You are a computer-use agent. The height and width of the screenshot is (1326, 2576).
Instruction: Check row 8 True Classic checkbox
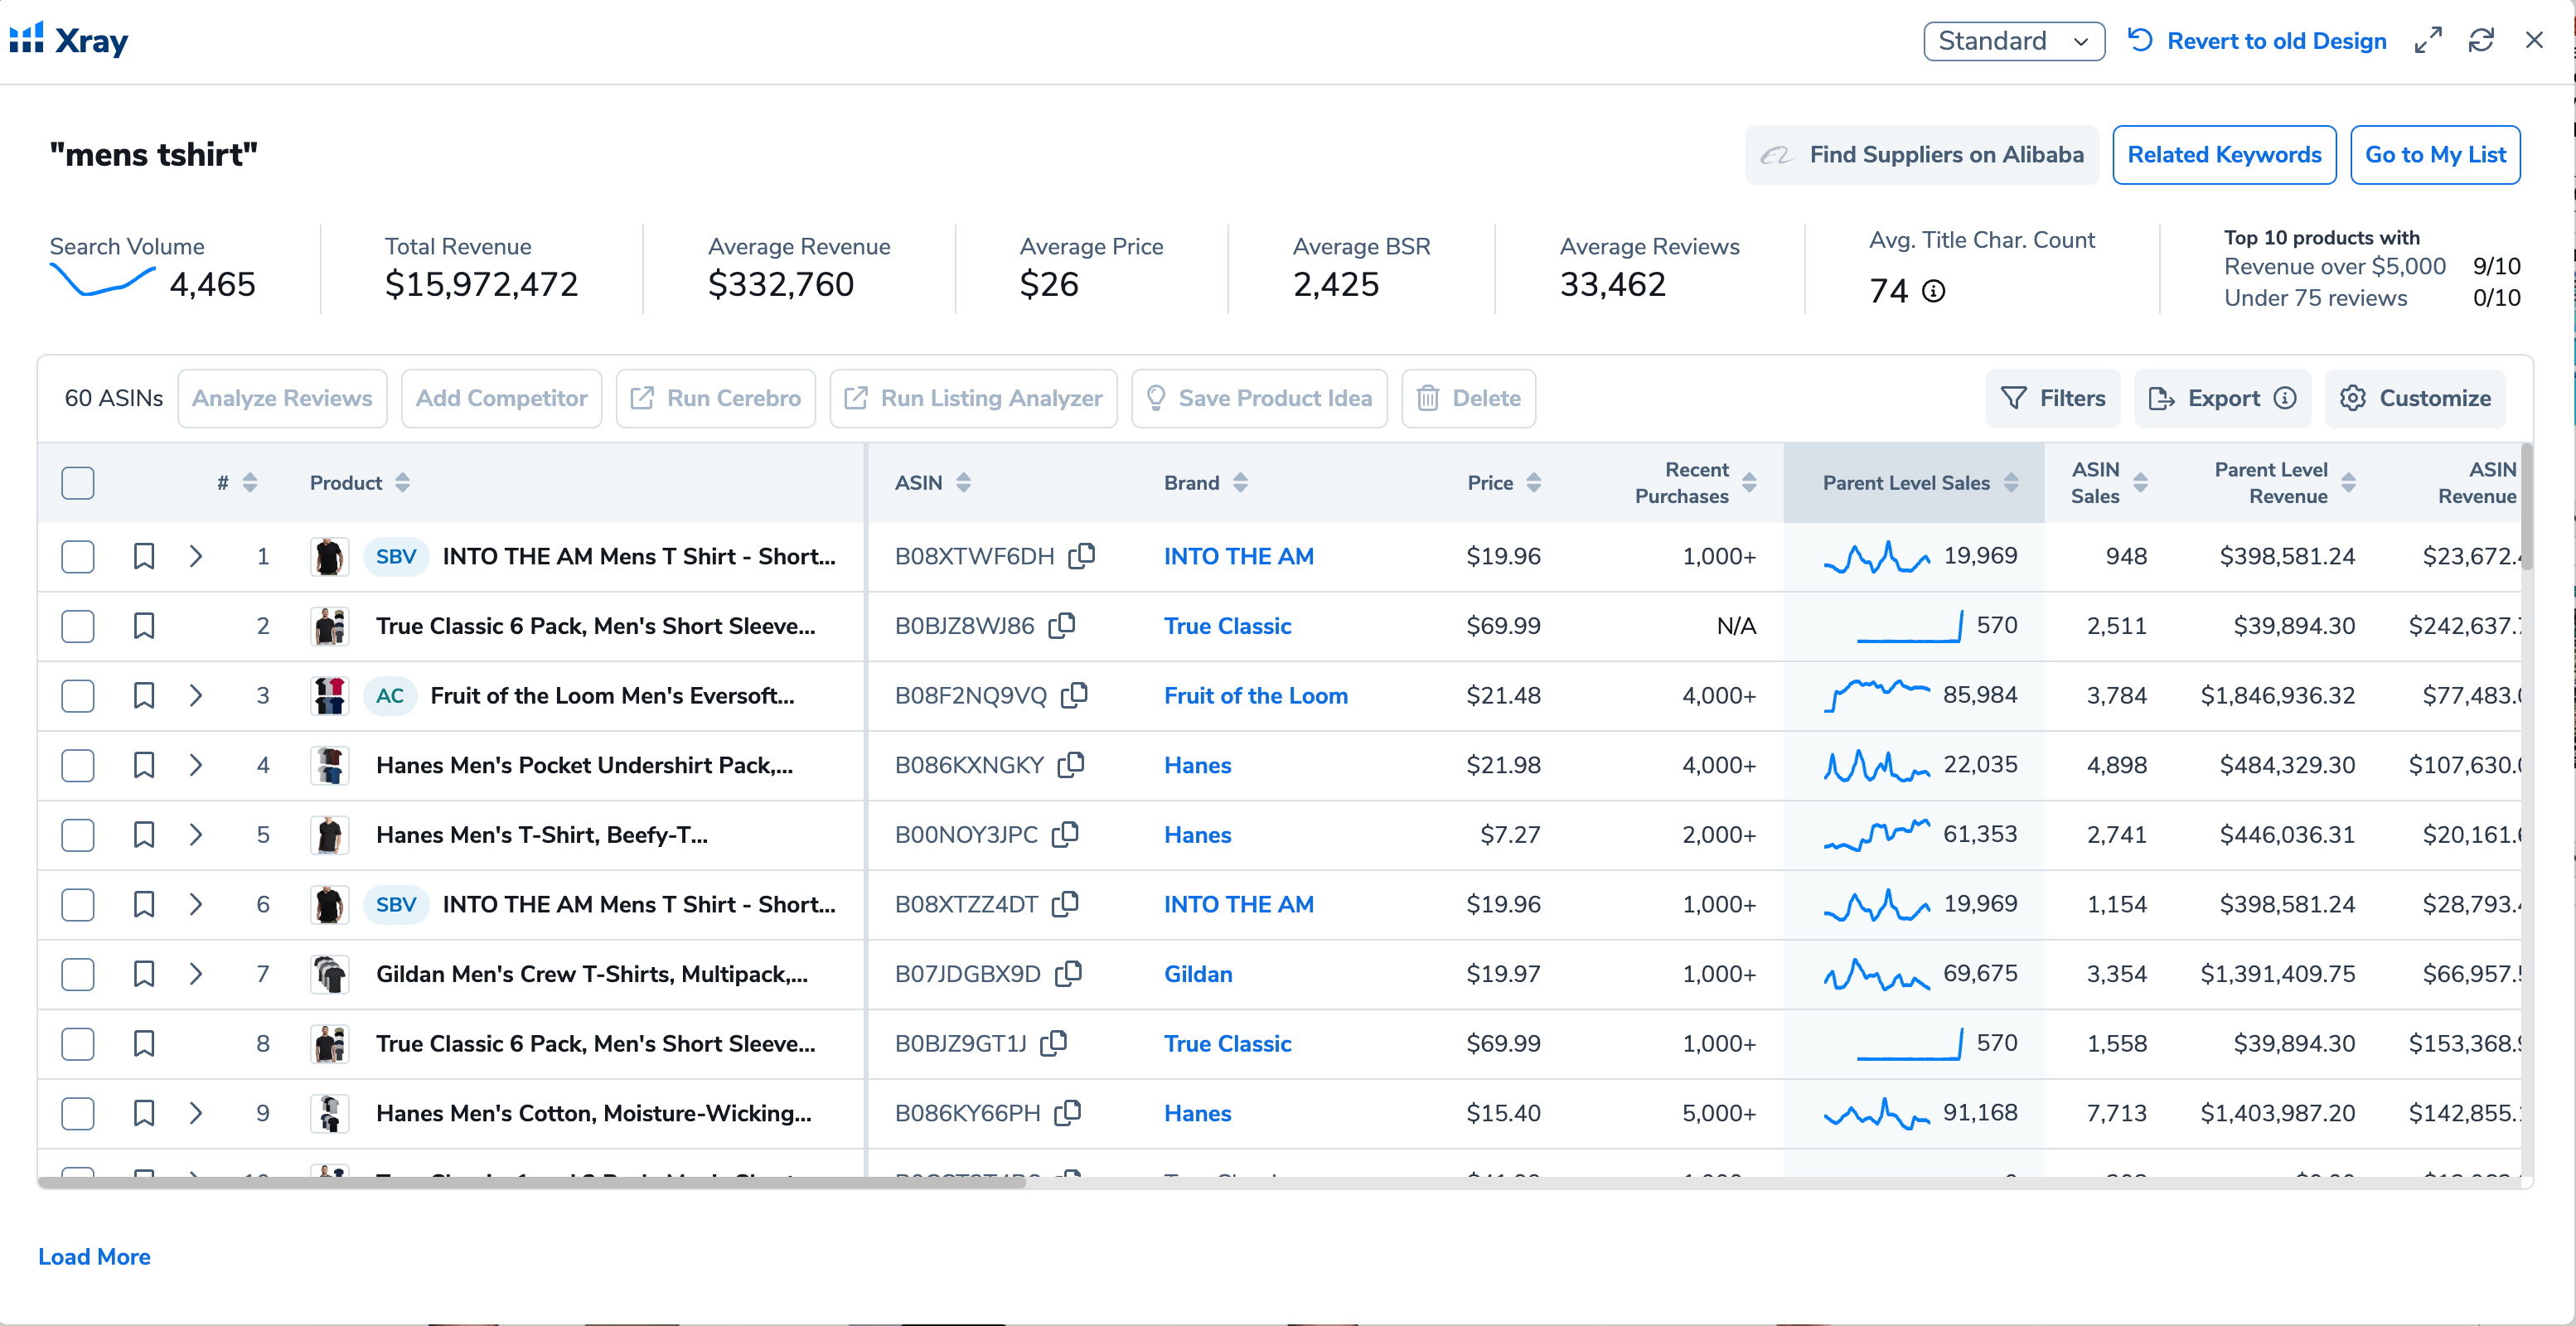point(78,1043)
